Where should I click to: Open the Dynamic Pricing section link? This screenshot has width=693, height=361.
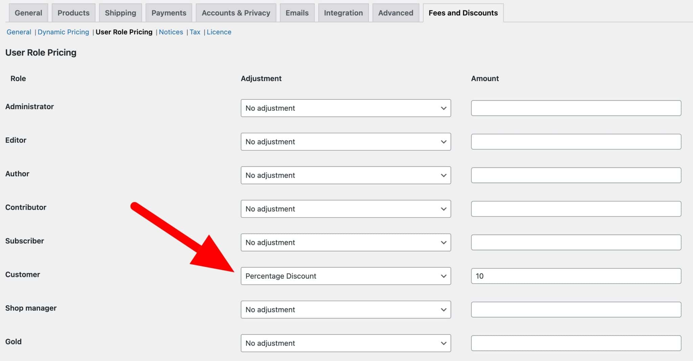click(63, 32)
